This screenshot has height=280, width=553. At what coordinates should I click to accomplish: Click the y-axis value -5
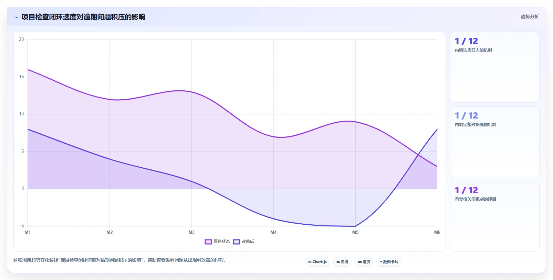coord(22,226)
